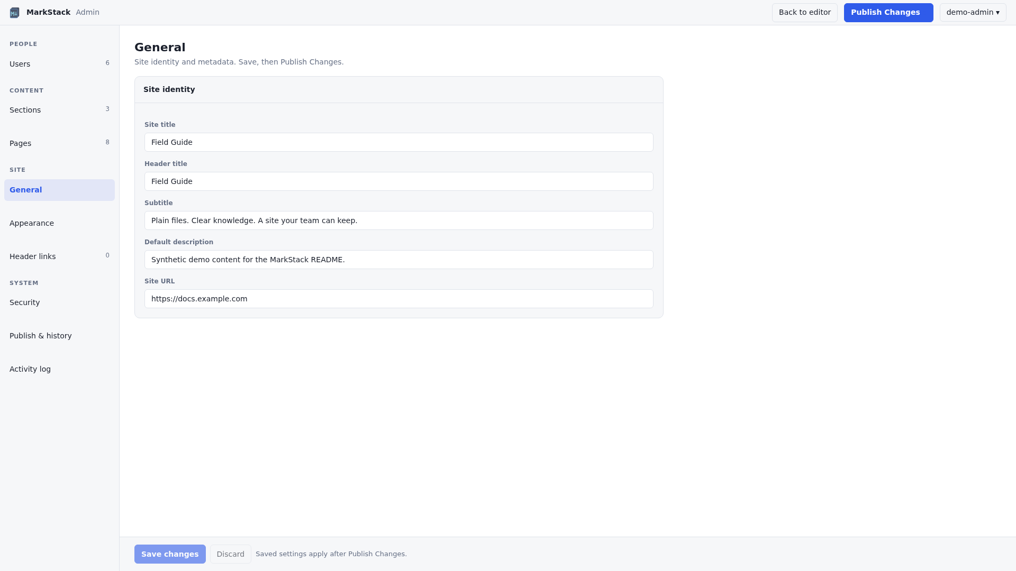Edit the Subtitle field
Image resolution: width=1016 pixels, height=571 pixels.
pos(399,220)
